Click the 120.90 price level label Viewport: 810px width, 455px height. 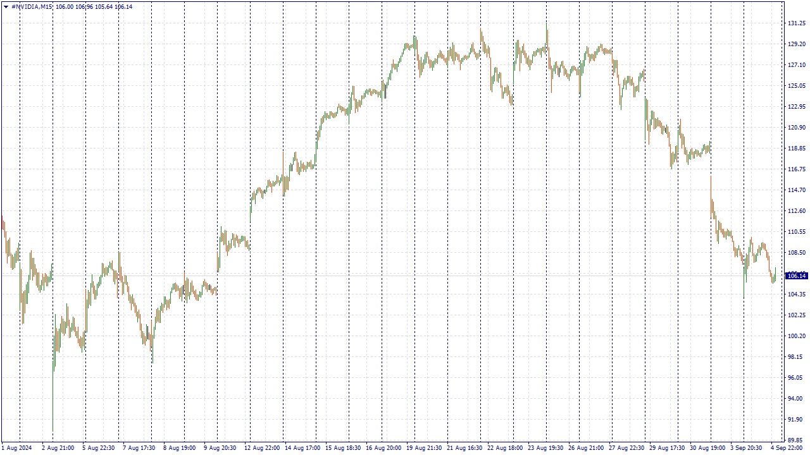tap(796, 128)
